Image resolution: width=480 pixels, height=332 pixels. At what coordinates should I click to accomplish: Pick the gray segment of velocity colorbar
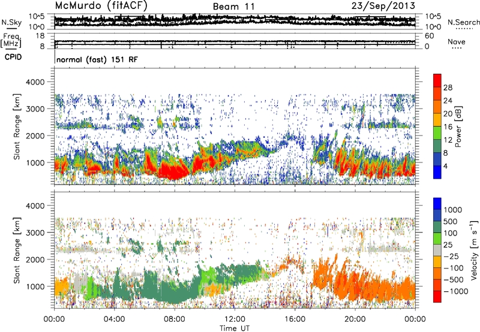[x=437, y=250]
